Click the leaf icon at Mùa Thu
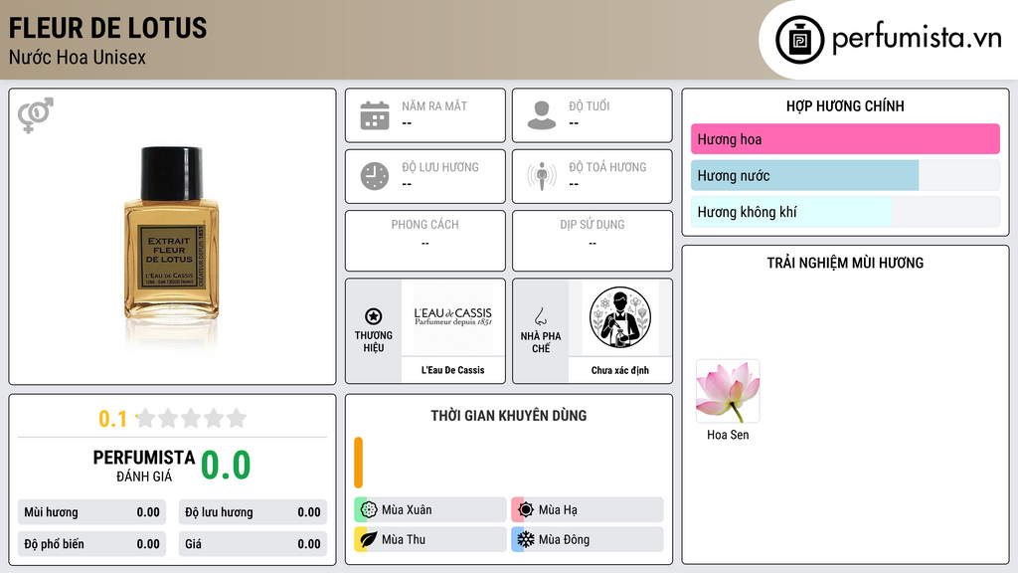Viewport: 1018px width, 573px height. 369,539
